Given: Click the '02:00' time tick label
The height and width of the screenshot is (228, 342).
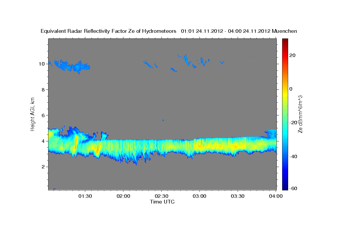Looking at the screenshot, I should tap(123, 196).
